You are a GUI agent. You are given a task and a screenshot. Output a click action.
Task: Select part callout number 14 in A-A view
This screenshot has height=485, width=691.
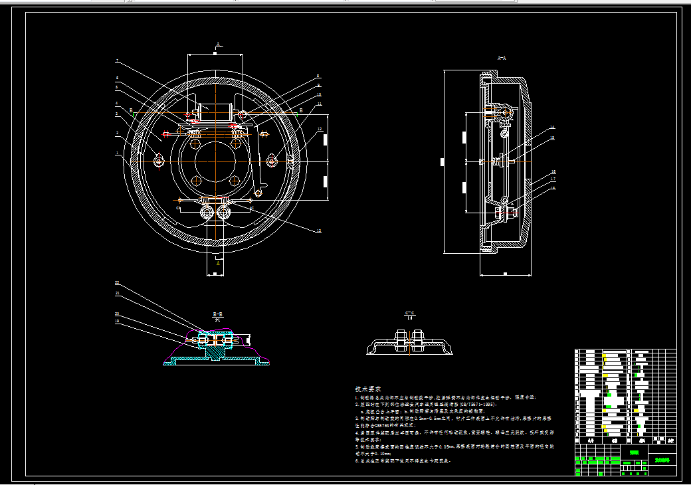point(552,128)
